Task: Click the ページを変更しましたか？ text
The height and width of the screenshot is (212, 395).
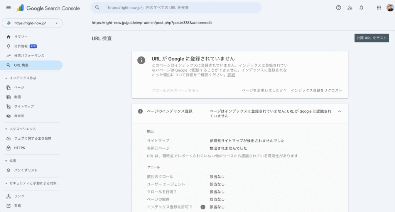Action: [264, 90]
